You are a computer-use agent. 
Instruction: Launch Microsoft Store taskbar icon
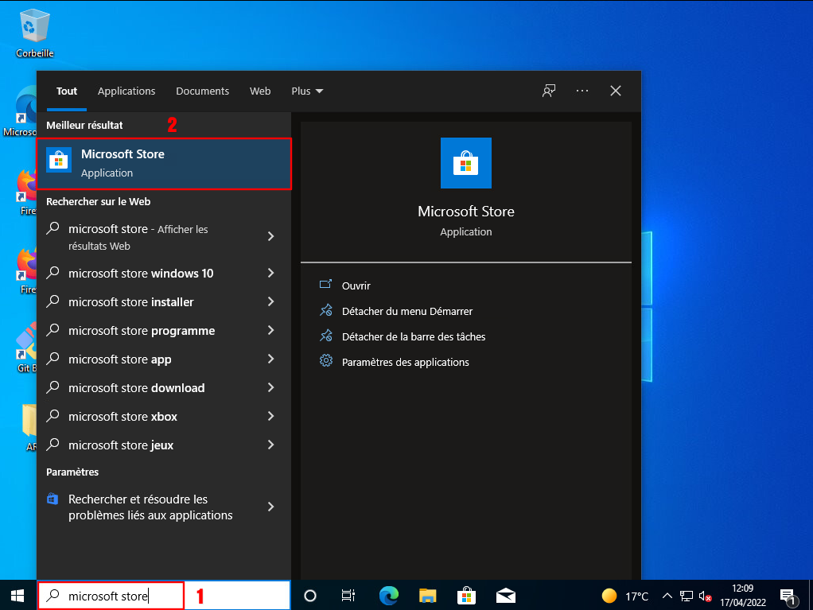tap(466, 596)
